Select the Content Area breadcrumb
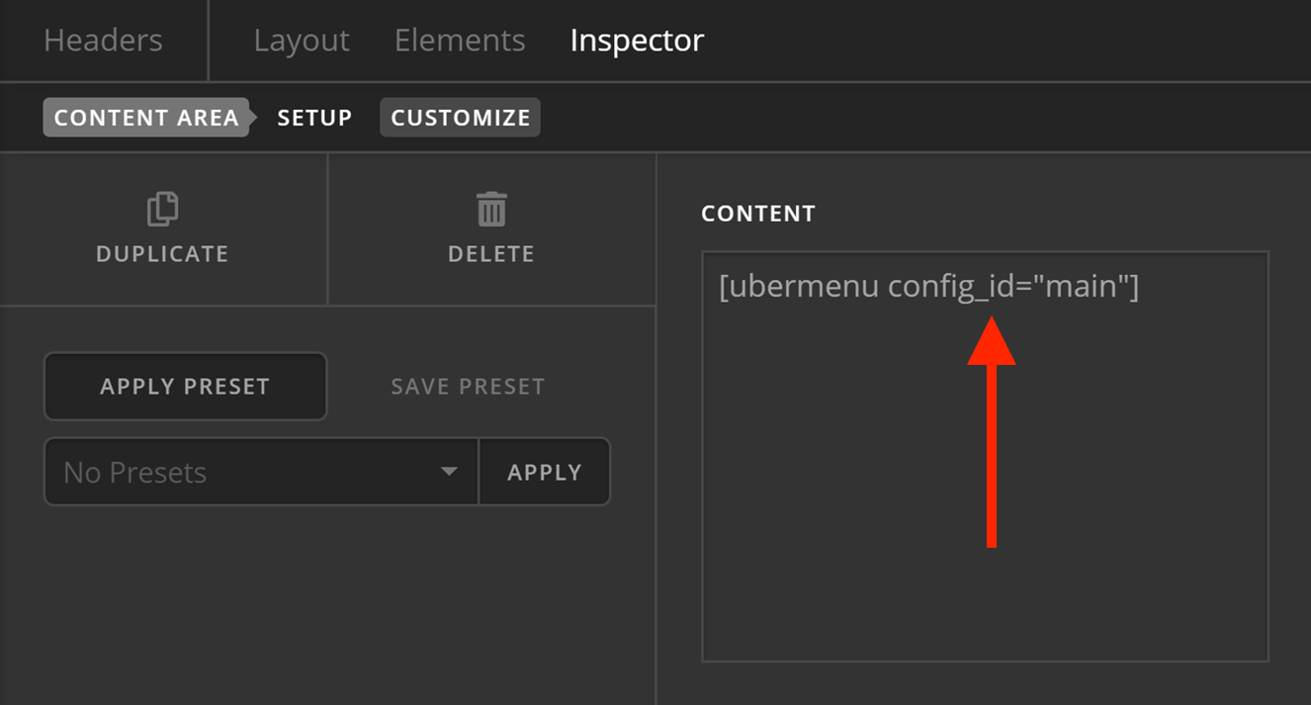 pos(145,117)
